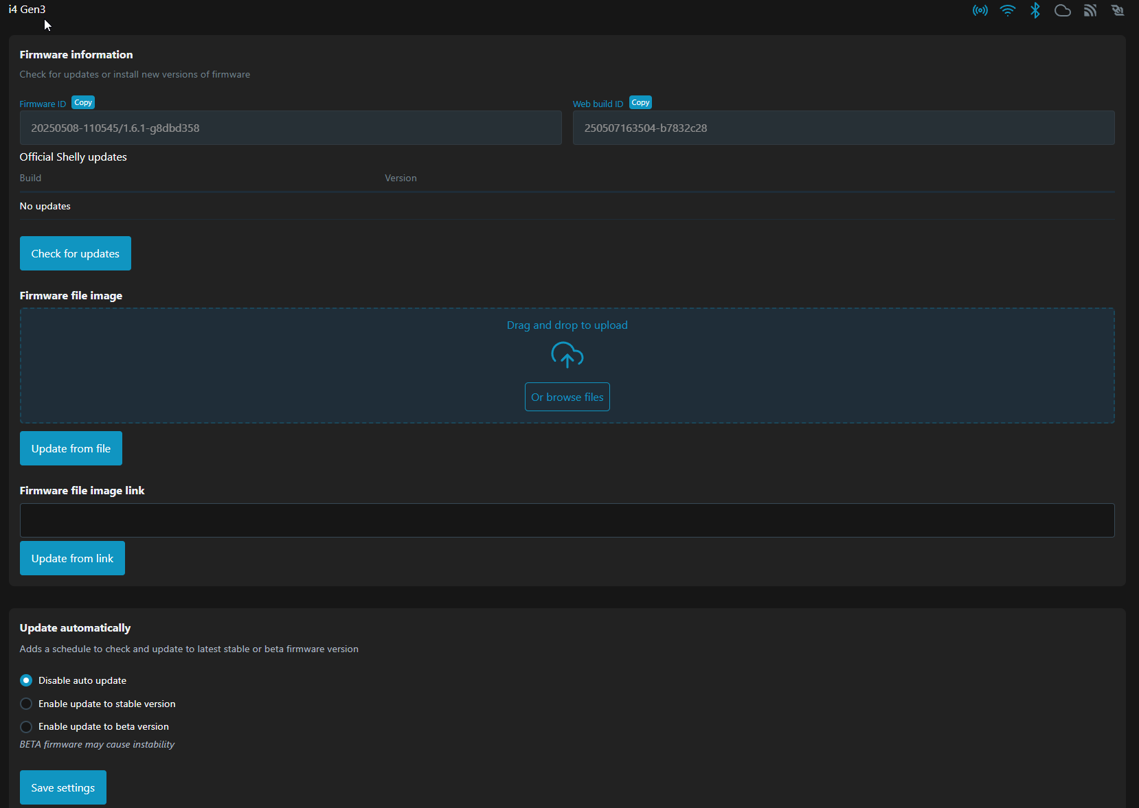1139x808 pixels.
Task: Click the BETA firmware may cause instability note
Action: (x=97, y=744)
